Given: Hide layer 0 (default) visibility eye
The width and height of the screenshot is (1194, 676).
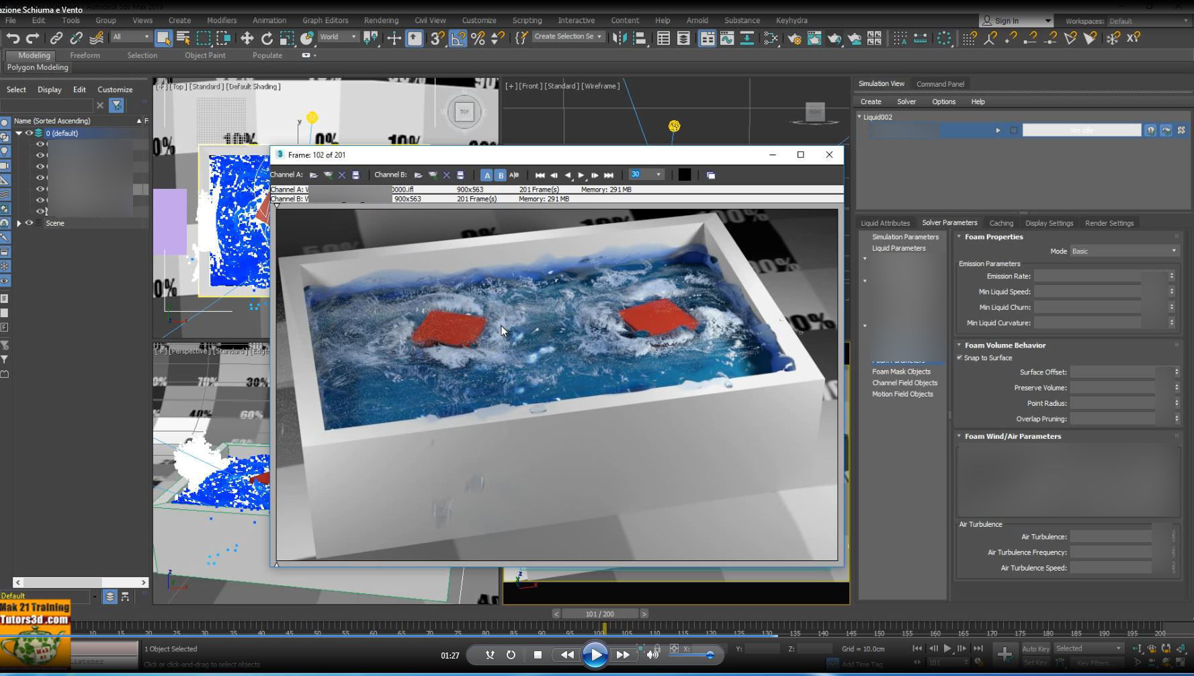Looking at the screenshot, I should click(x=29, y=133).
